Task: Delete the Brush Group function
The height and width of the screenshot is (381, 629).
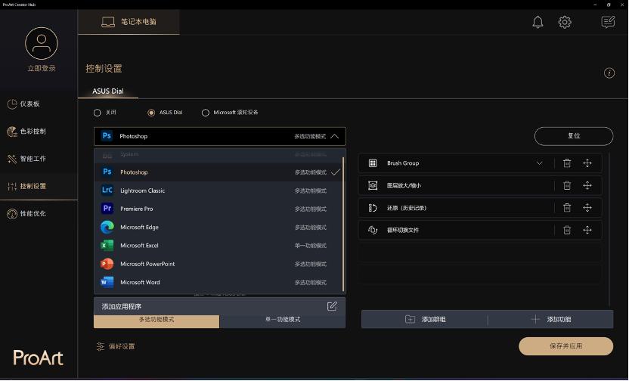Action: point(567,163)
